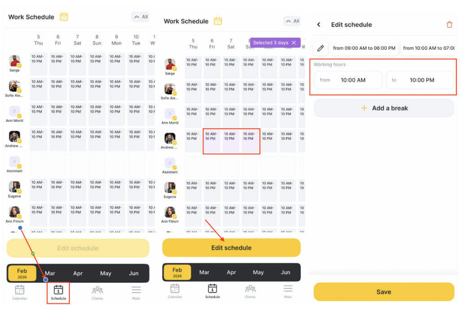Click the back arrow in Edit schedule
The image size is (460, 316).
(319, 25)
